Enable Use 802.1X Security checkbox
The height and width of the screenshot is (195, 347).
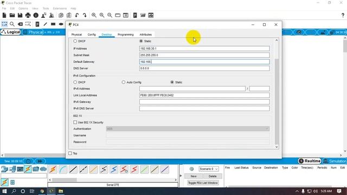coord(75,122)
